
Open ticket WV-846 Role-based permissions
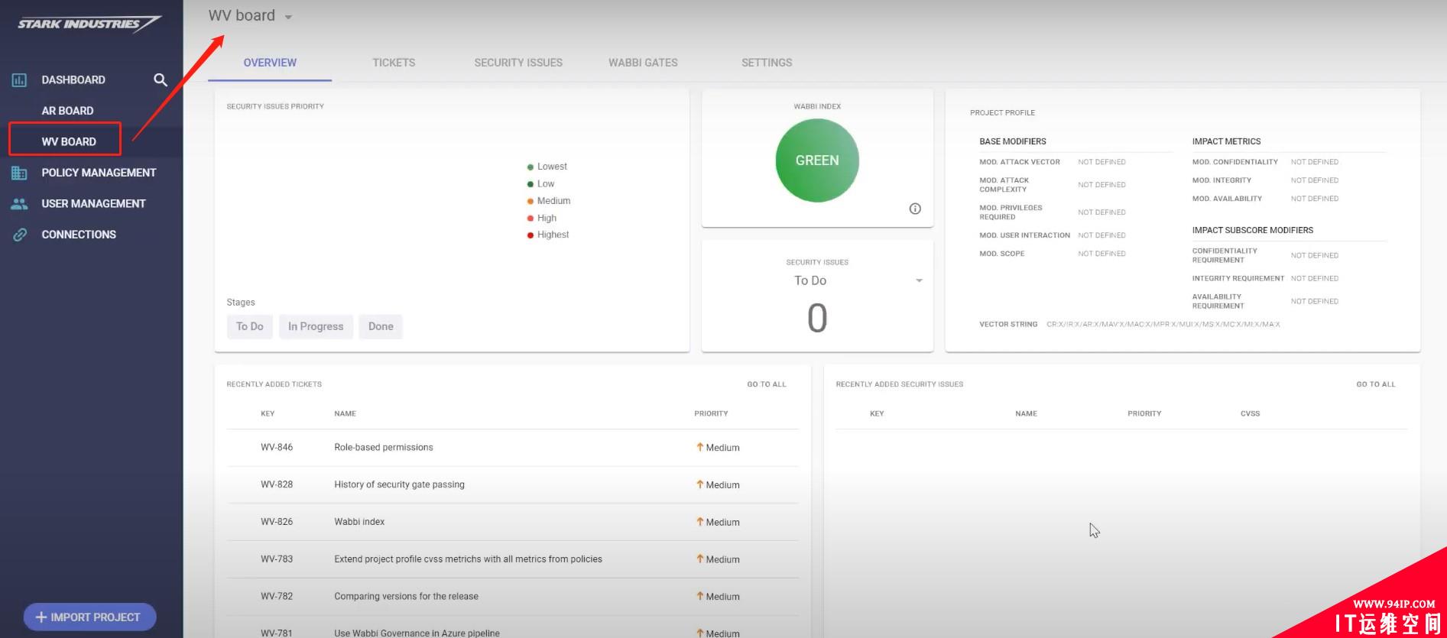[x=384, y=448]
